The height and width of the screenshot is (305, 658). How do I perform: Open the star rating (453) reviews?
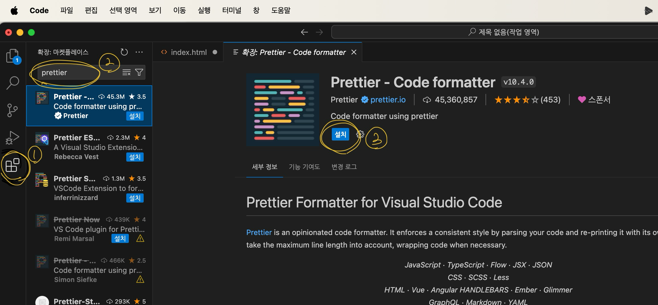(527, 100)
